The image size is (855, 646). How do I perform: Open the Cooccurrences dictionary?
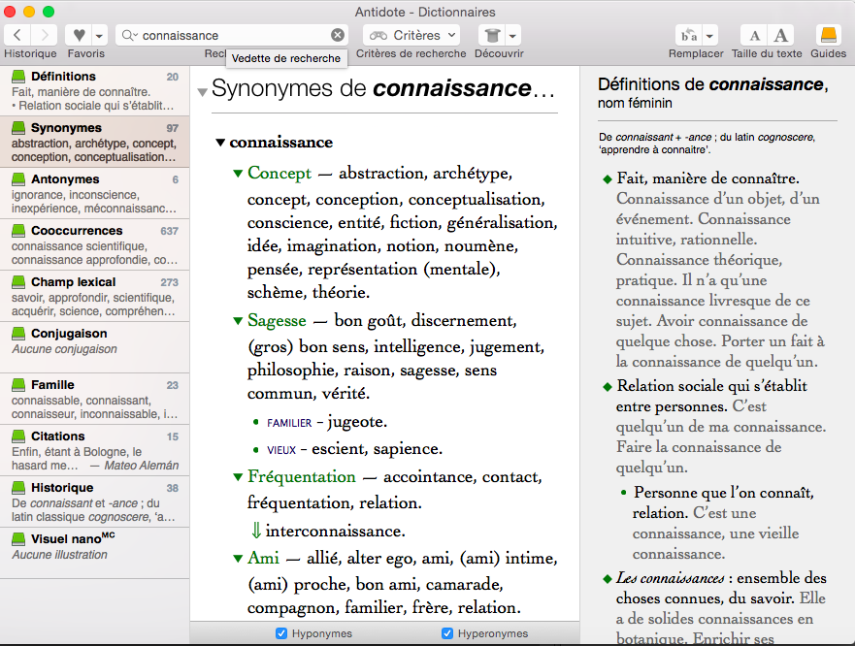(x=95, y=244)
